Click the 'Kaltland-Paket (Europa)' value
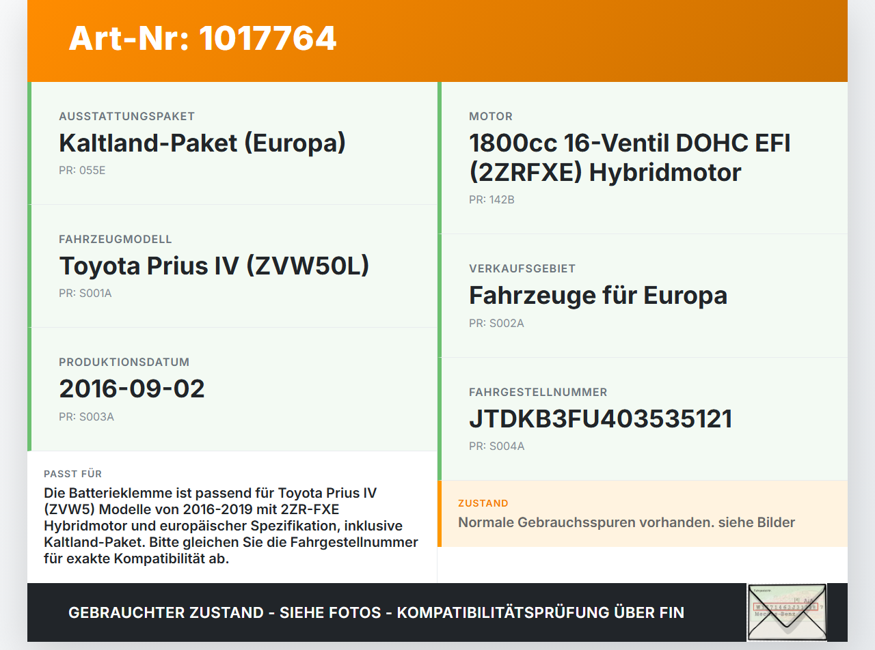The width and height of the screenshot is (875, 650). tap(202, 143)
